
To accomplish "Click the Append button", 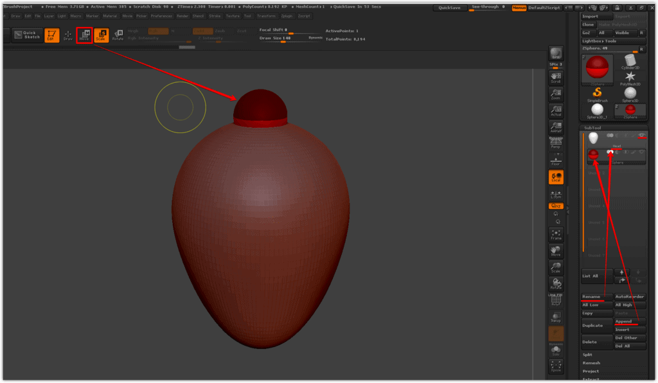I will (x=623, y=321).
